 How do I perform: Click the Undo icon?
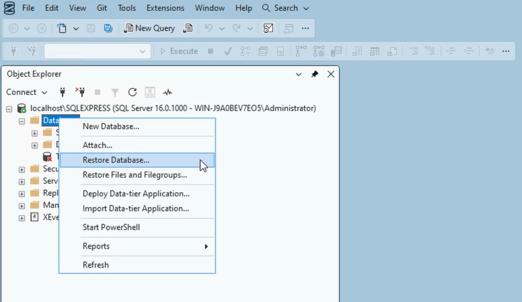(x=209, y=28)
